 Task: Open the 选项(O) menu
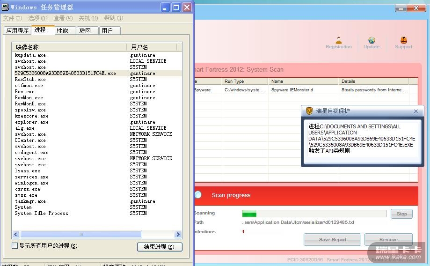pyautogui.click(x=38, y=18)
